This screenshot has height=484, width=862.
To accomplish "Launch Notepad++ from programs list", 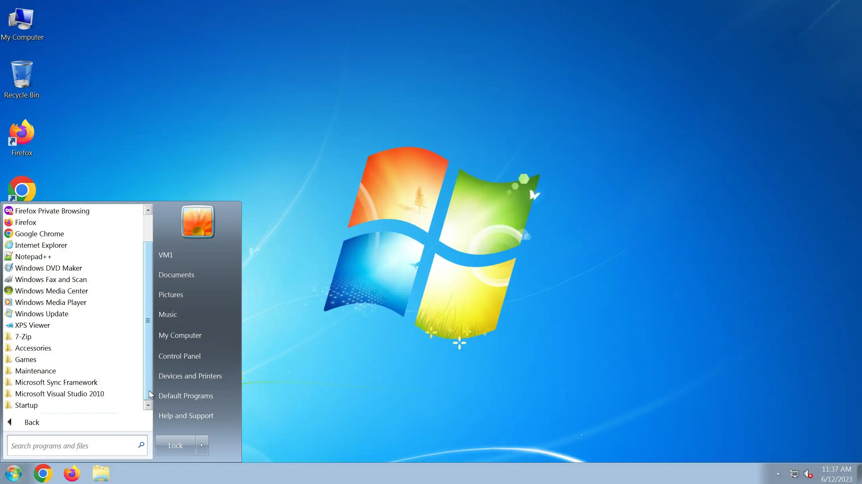I will [x=33, y=257].
